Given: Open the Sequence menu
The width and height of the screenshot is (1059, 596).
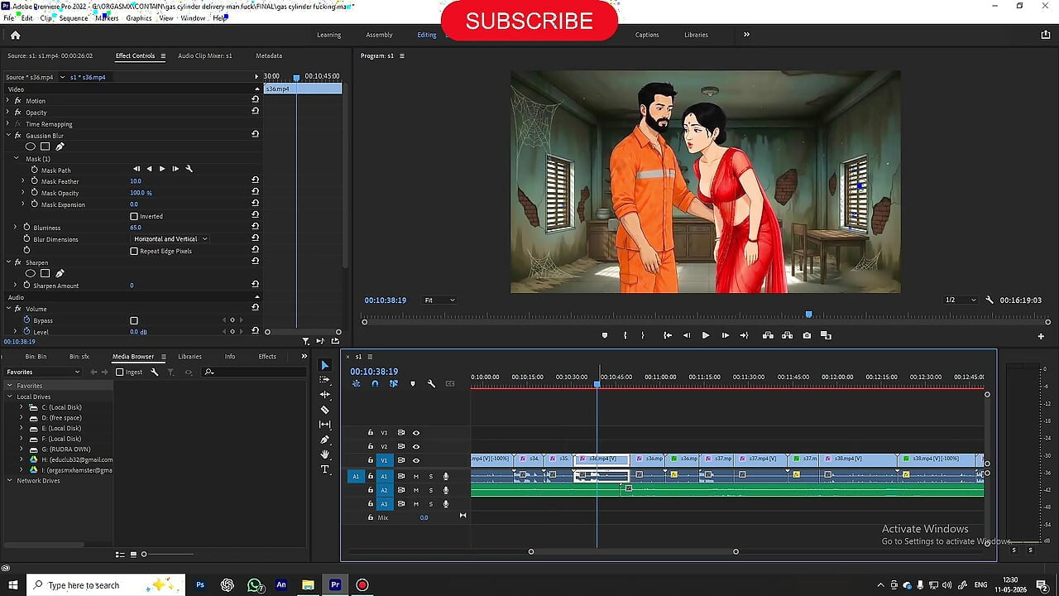Looking at the screenshot, I should [x=74, y=17].
